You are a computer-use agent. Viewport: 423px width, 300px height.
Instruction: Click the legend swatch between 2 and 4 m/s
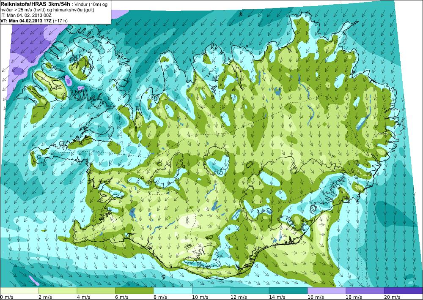coord(58,291)
